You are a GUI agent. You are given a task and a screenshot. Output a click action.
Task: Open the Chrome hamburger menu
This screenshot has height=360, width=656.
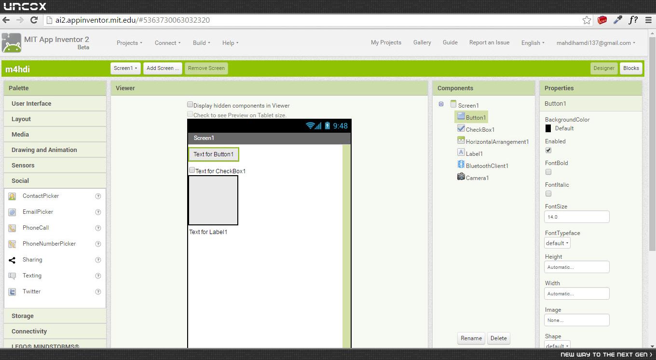pos(648,20)
